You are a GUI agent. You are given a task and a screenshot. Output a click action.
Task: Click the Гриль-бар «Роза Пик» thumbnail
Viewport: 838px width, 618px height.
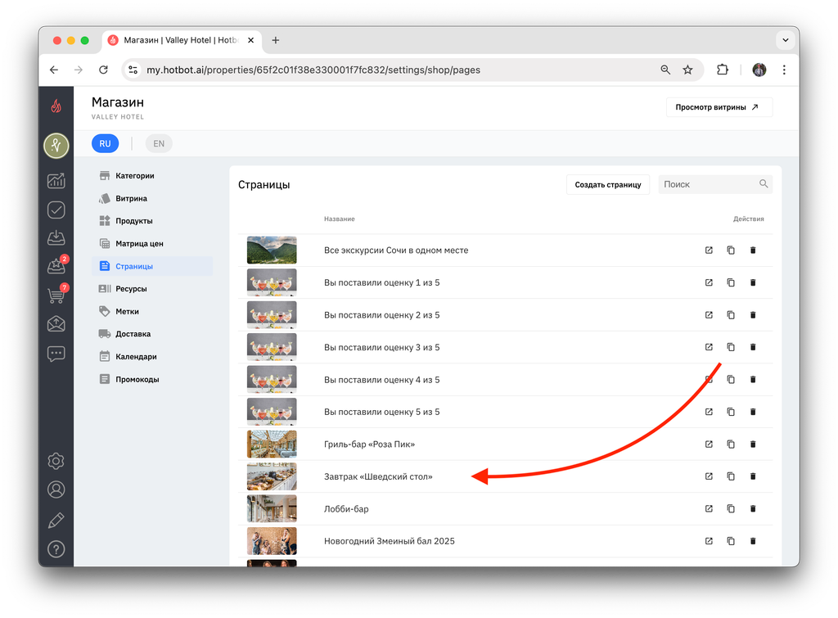(272, 444)
